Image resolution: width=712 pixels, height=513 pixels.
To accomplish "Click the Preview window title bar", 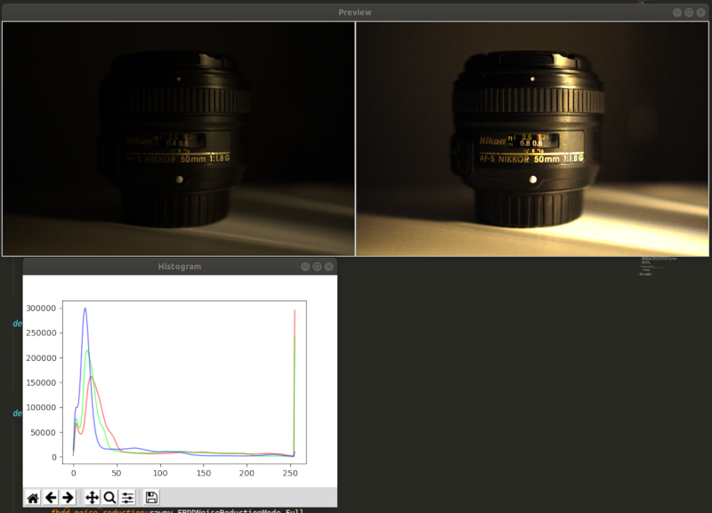I will pos(354,12).
